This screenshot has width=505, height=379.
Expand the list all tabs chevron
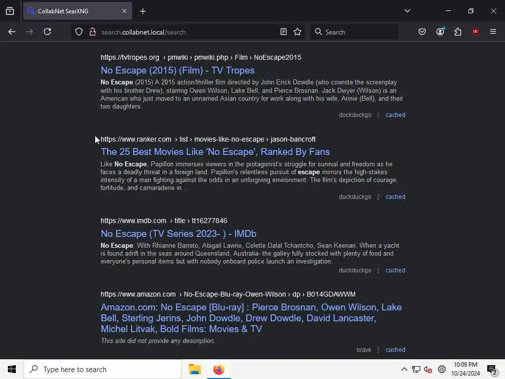pos(407,11)
